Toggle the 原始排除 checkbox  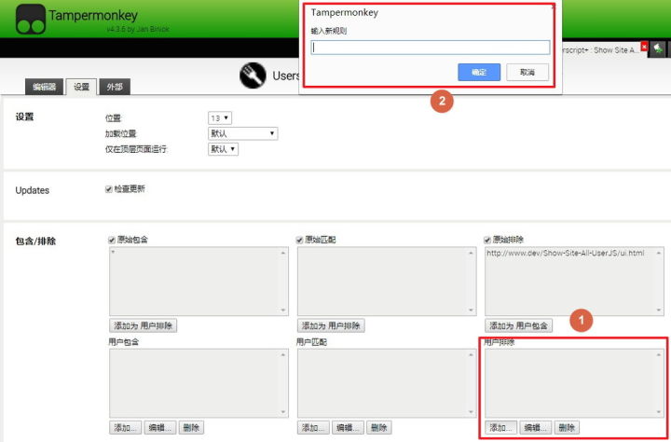pyautogui.click(x=487, y=240)
